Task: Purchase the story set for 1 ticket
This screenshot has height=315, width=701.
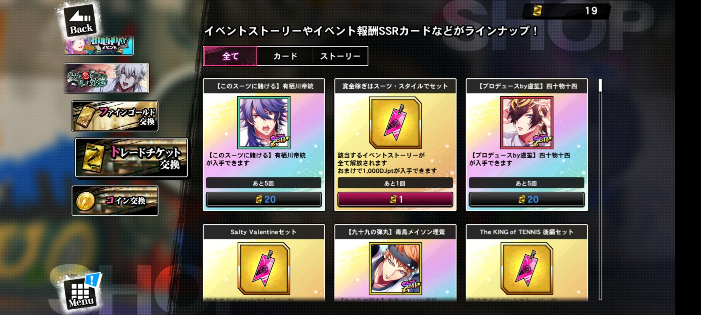Action: pos(395,199)
